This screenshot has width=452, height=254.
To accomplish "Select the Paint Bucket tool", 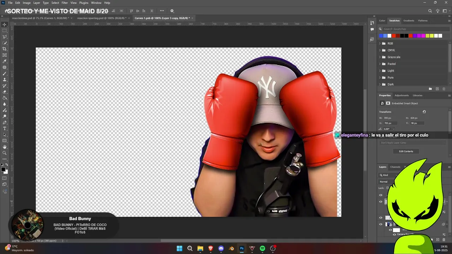I will (x=5, y=98).
